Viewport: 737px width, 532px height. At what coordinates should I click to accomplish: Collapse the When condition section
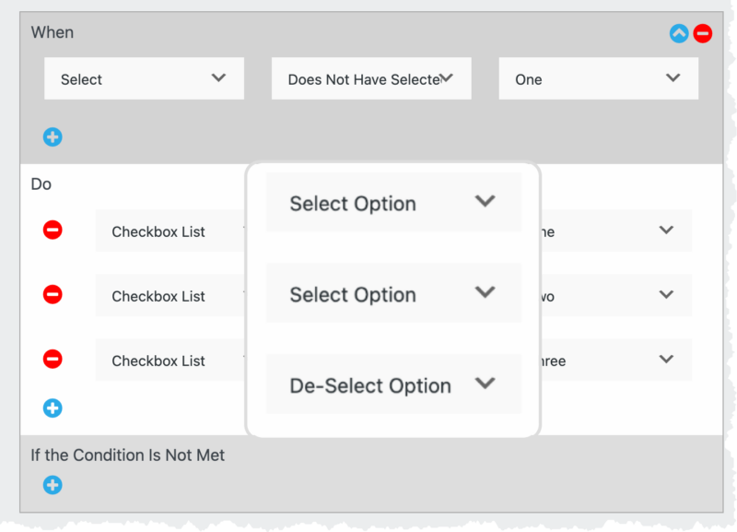coord(677,32)
